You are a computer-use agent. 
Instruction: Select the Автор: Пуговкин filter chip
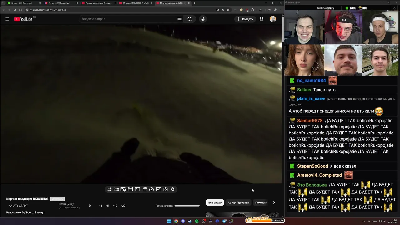coord(238,202)
